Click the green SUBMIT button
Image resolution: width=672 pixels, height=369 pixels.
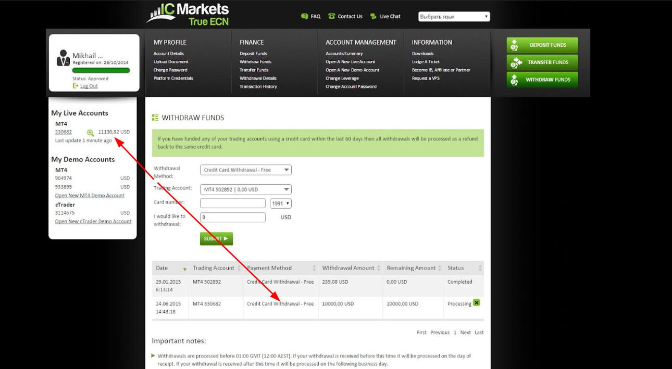coord(216,239)
